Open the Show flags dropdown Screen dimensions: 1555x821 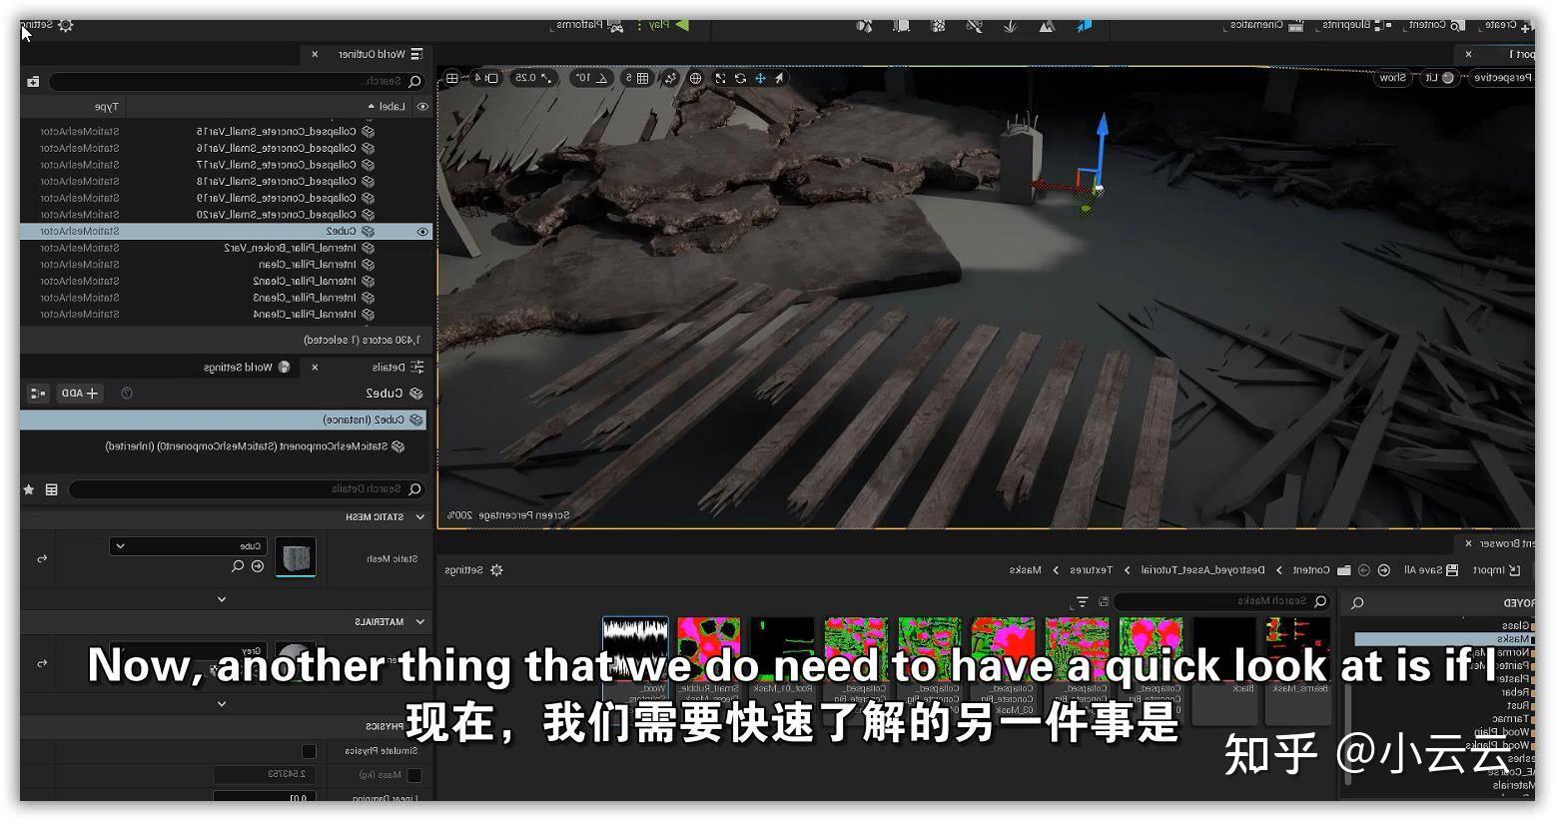coord(1393,78)
